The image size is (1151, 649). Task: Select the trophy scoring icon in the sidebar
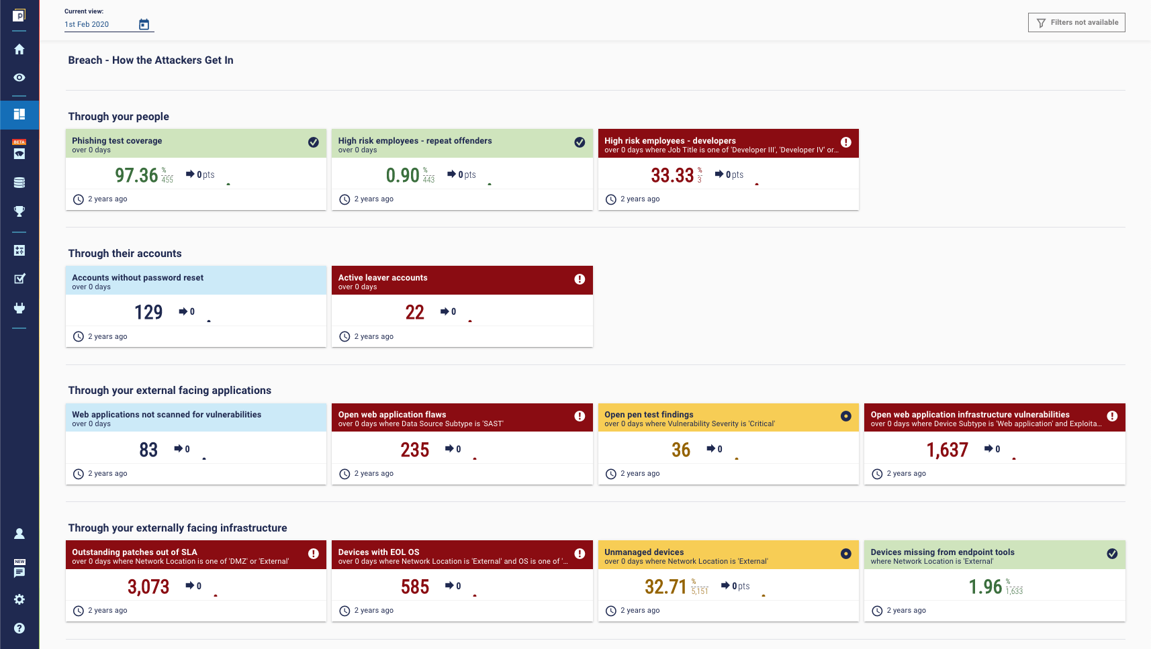(x=19, y=212)
